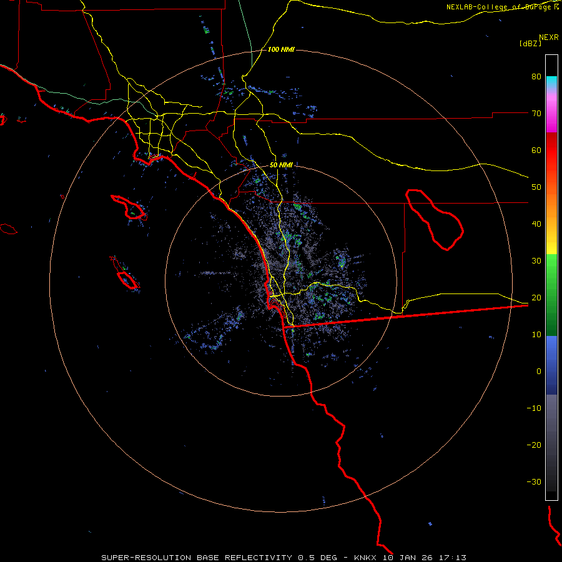The width and height of the screenshot is (562, 562).
Task: Click the NEXR label above the scale
Action: tap(549, 37)
